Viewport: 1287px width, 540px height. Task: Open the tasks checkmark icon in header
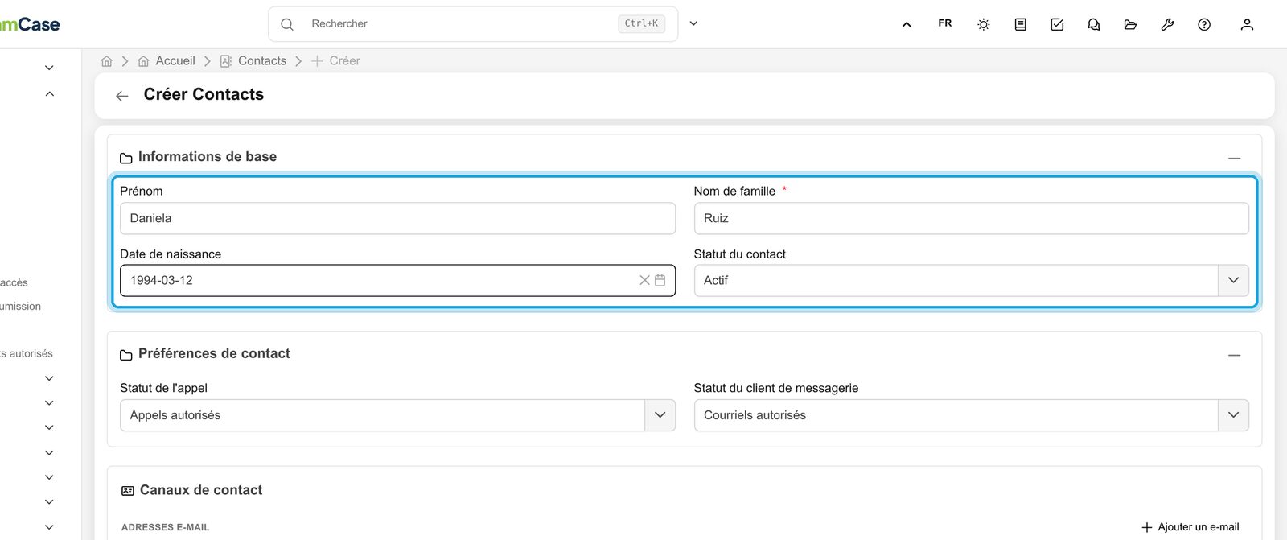coord(1057,24)
